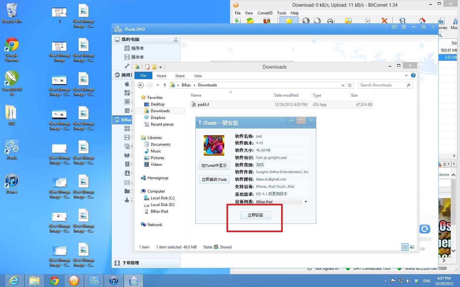The height and width of the screenshot is (287, 460).
Task: Open BitComet File menu
Action: (238, 13)
